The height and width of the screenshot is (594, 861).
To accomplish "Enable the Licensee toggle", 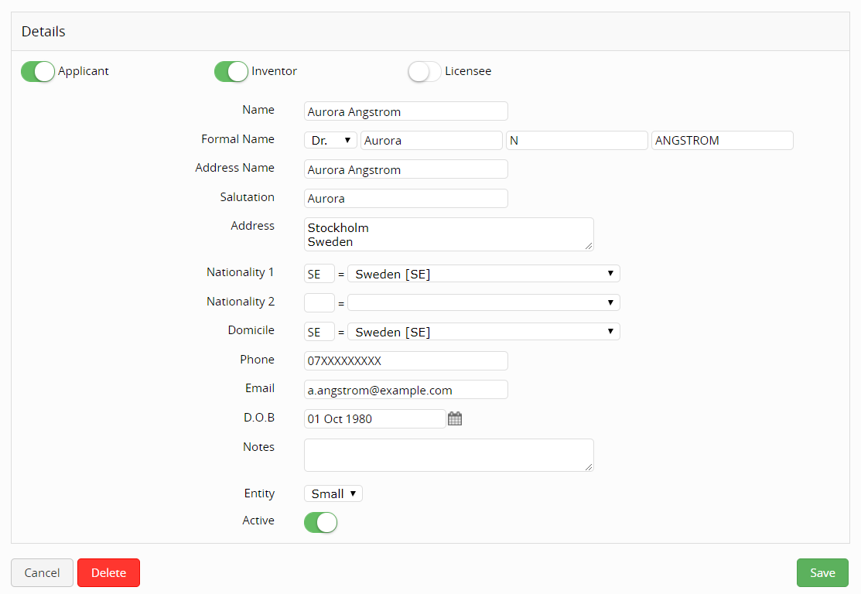I will [x=424, y=71].
